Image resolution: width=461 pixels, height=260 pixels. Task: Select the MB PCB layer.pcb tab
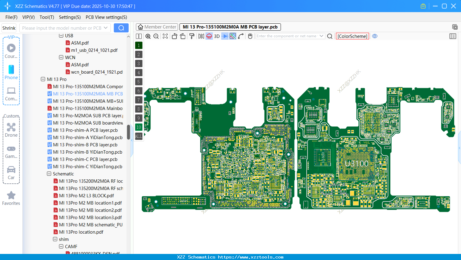(x=229, y=27)
